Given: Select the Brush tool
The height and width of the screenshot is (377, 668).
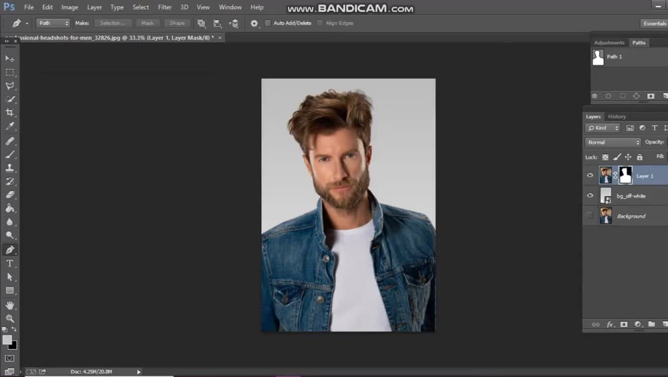Looking at the screenshot, I should coord(9,154).
